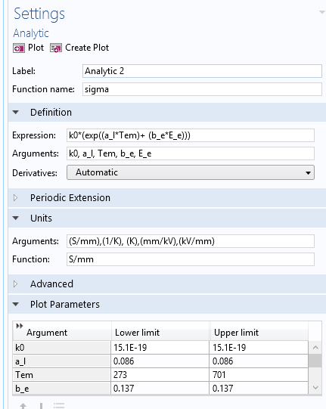The width and height of the screenshot is (326, 409).
Task: Expand the Periodic Extension section
Action: (x=15, y=198)
